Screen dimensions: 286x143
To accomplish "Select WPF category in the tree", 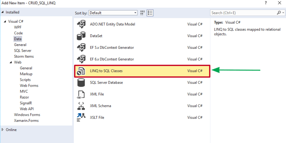I will coord(18,27).
